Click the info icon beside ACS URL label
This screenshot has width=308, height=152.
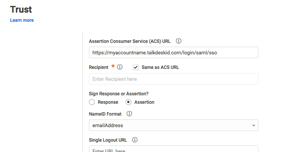pos(179,41)
